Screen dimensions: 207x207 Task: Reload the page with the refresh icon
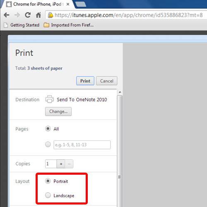click(28, 15)
